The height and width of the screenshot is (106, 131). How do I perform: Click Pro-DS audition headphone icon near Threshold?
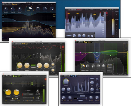(4, 90)
